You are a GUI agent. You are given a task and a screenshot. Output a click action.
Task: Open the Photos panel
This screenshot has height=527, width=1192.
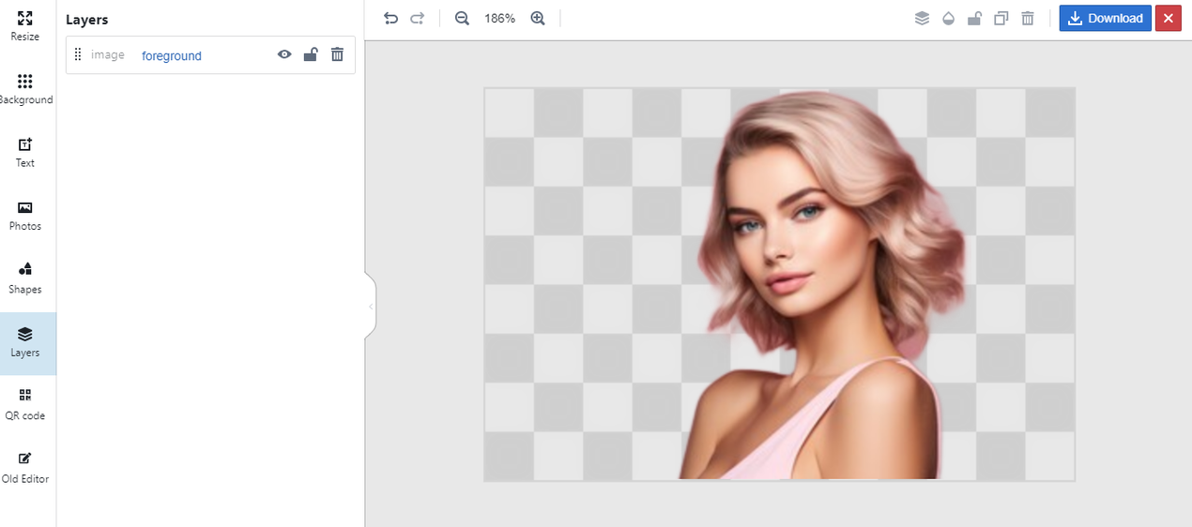coord(25,216)
